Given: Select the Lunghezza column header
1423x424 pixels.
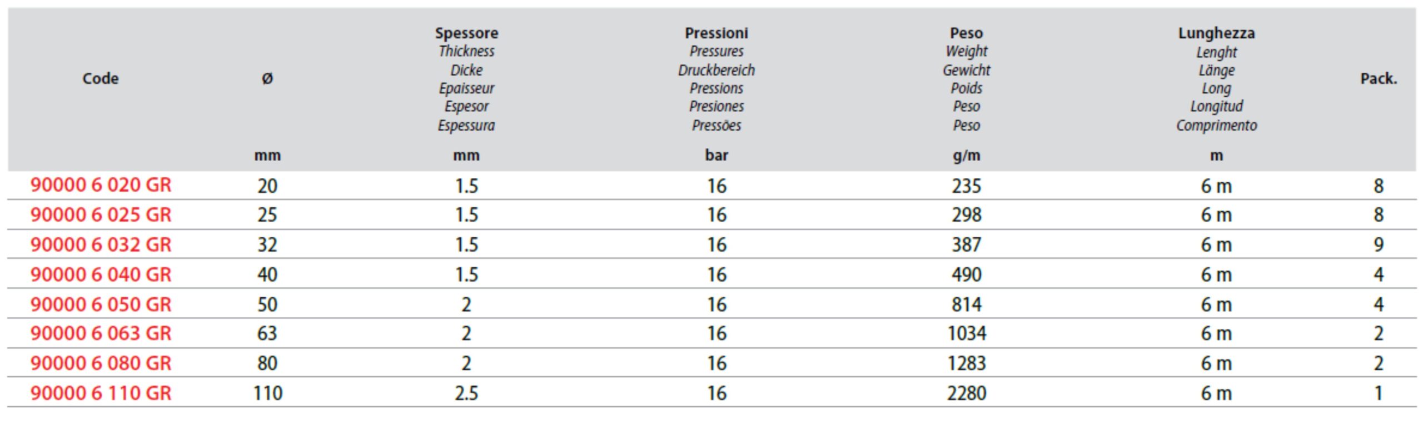Looking at the screenshot, I should pyautogui.click(x=1216, y=33).
